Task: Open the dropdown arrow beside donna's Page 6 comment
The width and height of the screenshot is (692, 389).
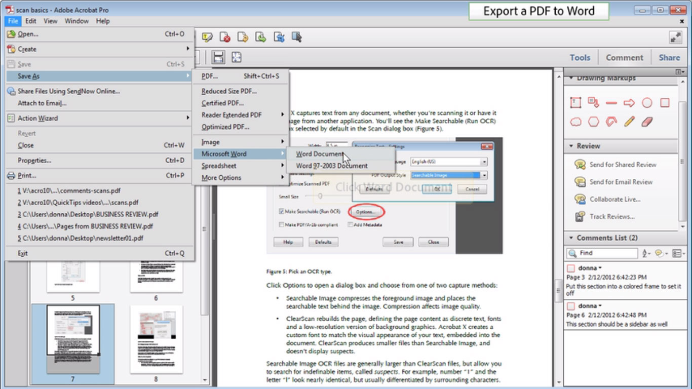Action: pos(600,306)
